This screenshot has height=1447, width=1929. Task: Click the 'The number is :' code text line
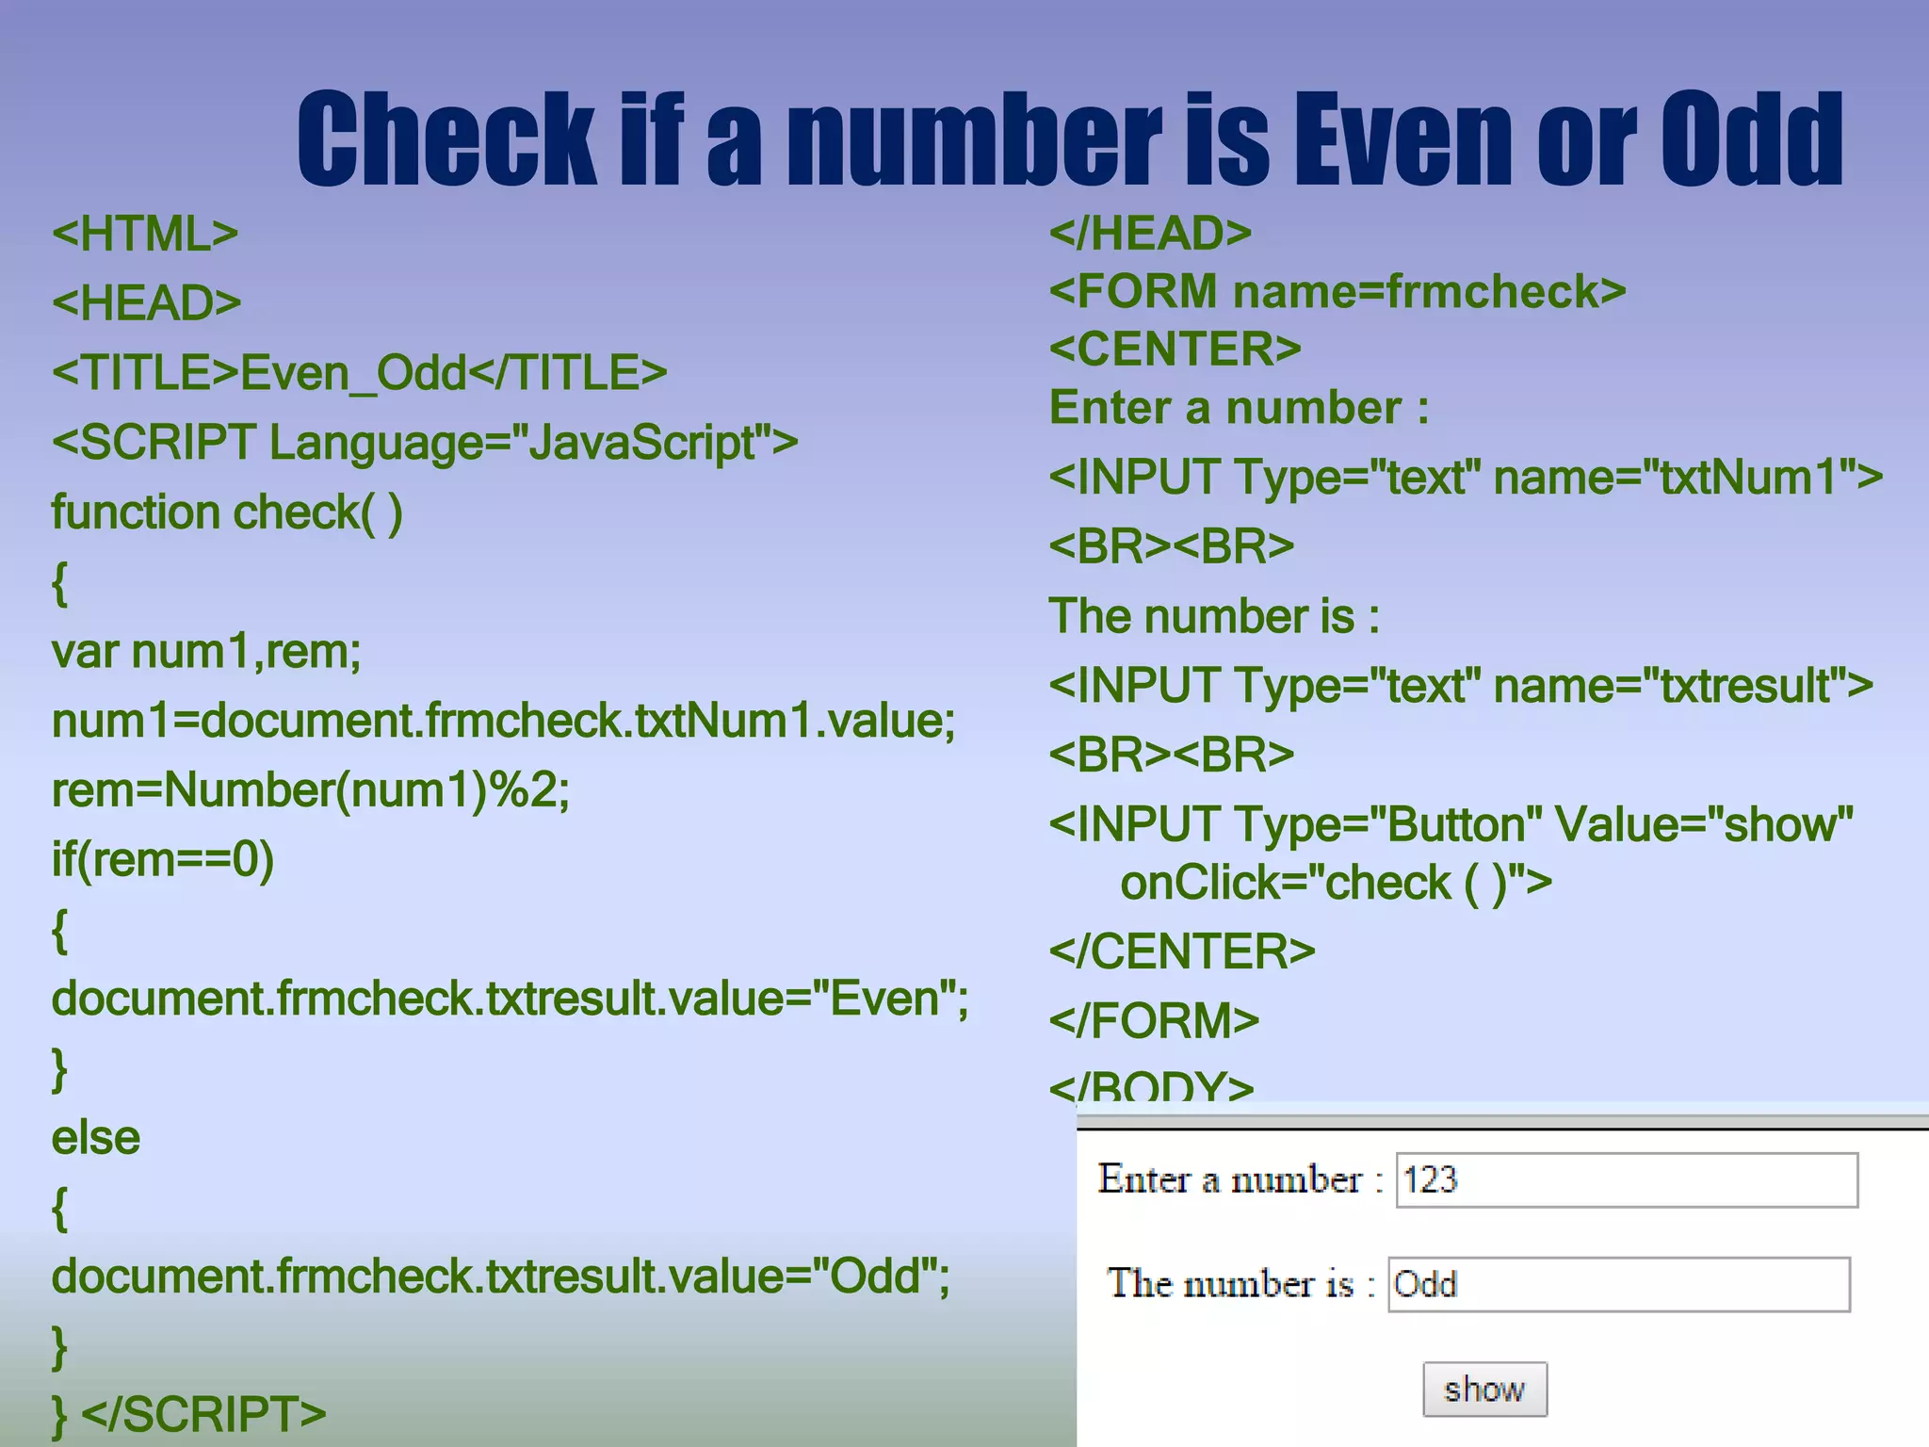click(1215, 616)
